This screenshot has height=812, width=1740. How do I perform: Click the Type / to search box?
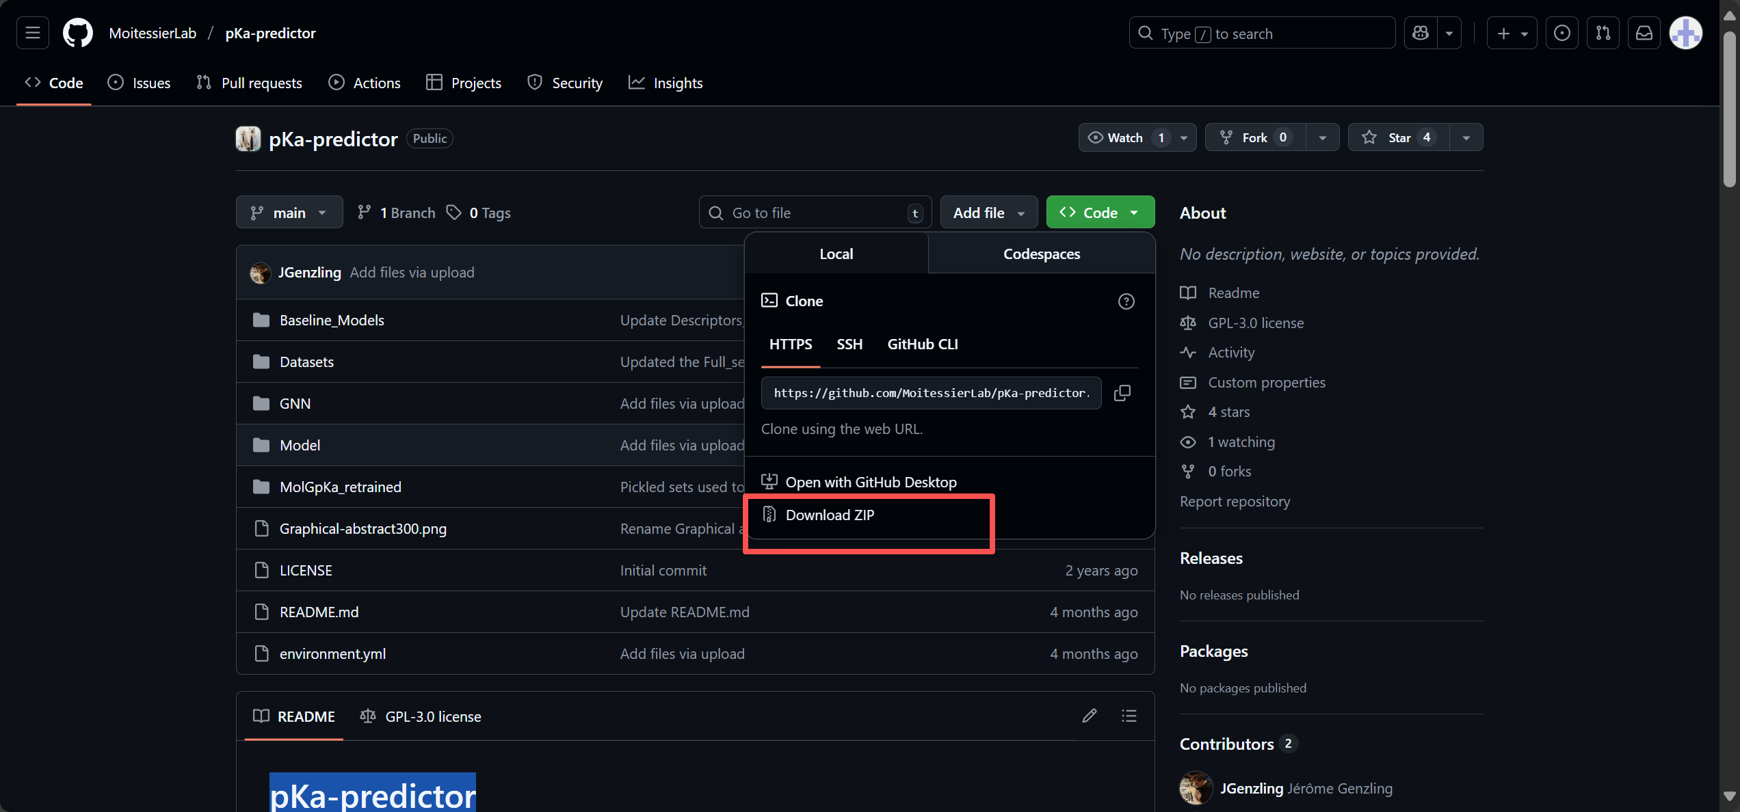pos(1262,33)
